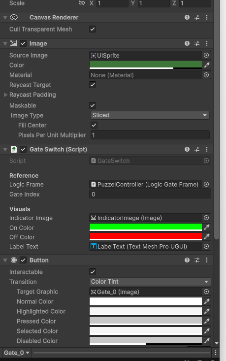The width and height of the screenshot is (226, 361).
Task: Open object picker for Source Image field
Action: coord(206,55)
